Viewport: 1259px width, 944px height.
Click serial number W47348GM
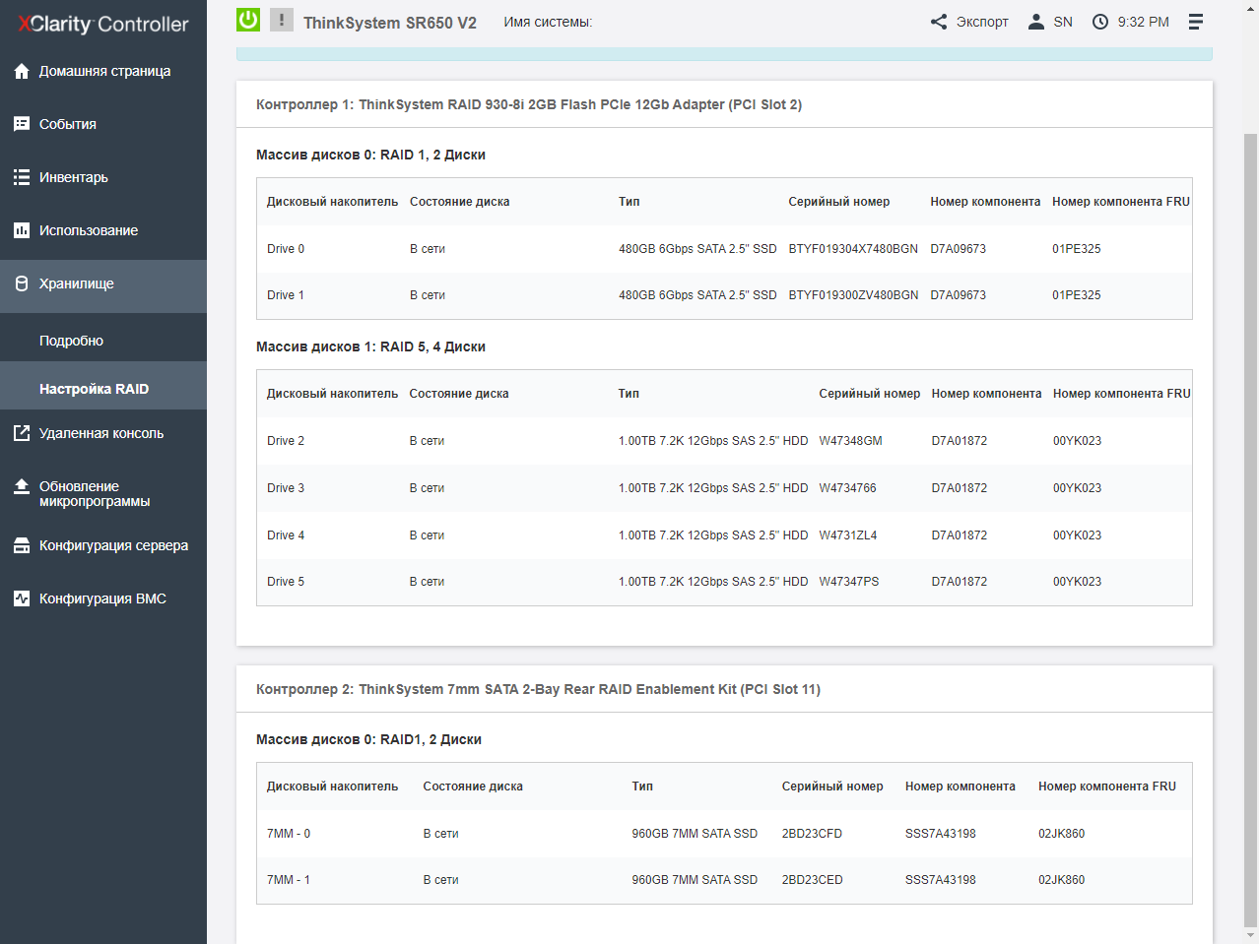tap(851, 441)
